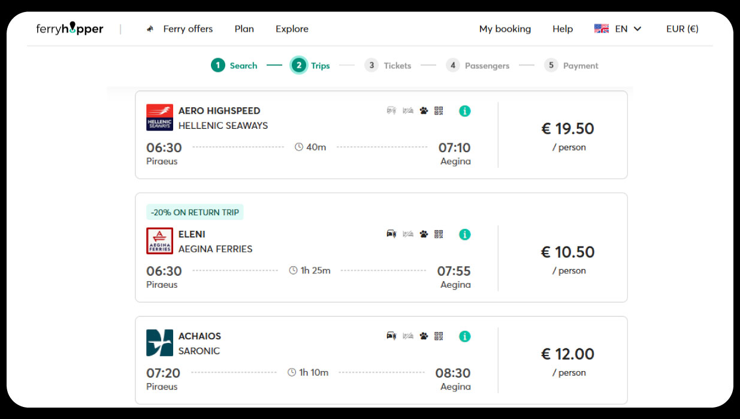Click the info icon on the ELENI trip
This screenshot has height=419, width=740.
(464, 234)
